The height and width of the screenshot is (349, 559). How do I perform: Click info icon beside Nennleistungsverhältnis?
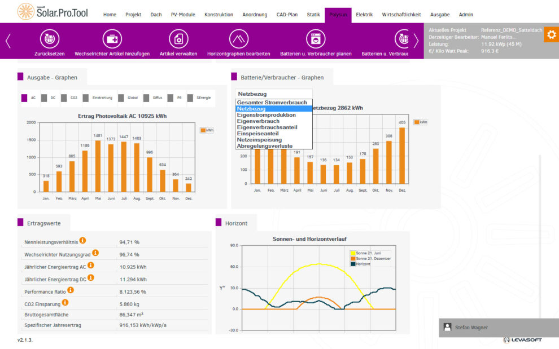pyautogui.click(x=82, y=241)
